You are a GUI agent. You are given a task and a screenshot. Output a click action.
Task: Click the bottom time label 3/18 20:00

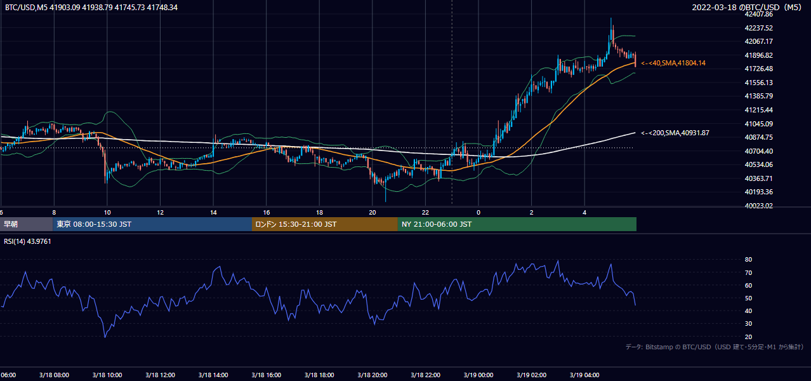373,375
